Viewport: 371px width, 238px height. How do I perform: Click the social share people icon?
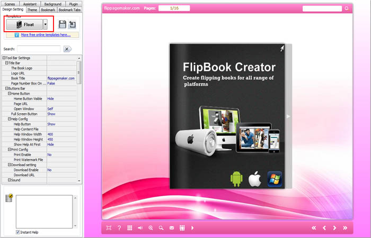coord(182,228)
